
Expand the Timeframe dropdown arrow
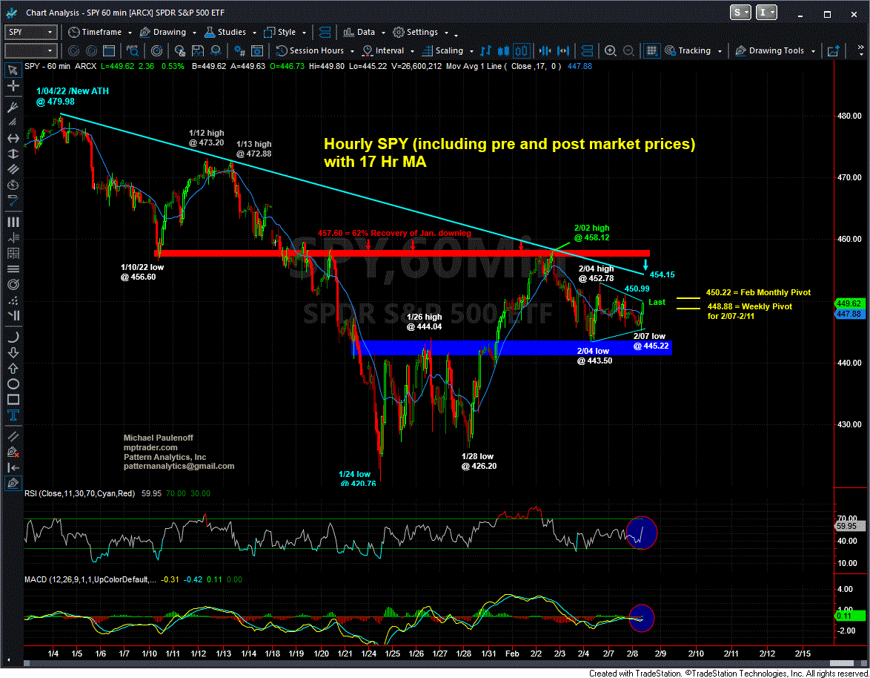click(x=130, y=33)
